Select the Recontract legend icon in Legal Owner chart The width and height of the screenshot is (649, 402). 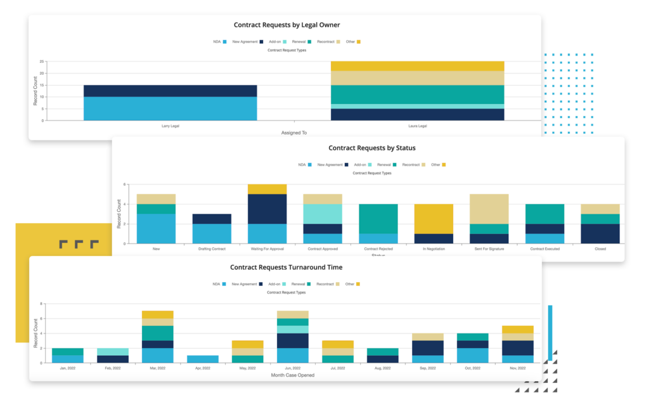point(337,42)
